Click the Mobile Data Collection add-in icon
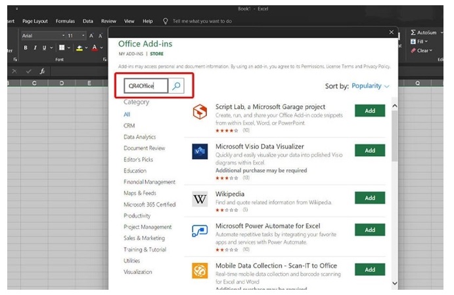Viewport: 454px width, 295px height. [200, 271]
